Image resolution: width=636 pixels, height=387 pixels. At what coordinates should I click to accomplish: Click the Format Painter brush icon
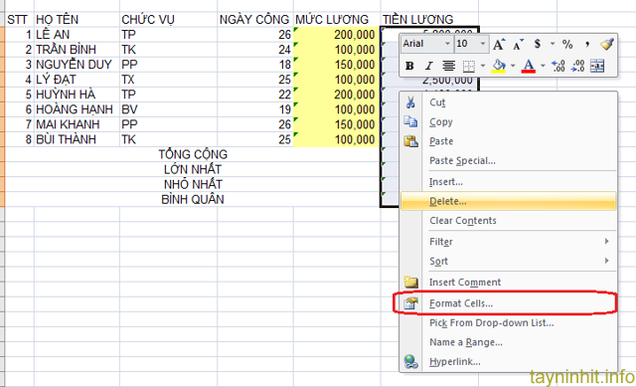607,44
